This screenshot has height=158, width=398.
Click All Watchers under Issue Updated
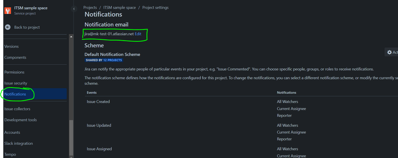288,125
